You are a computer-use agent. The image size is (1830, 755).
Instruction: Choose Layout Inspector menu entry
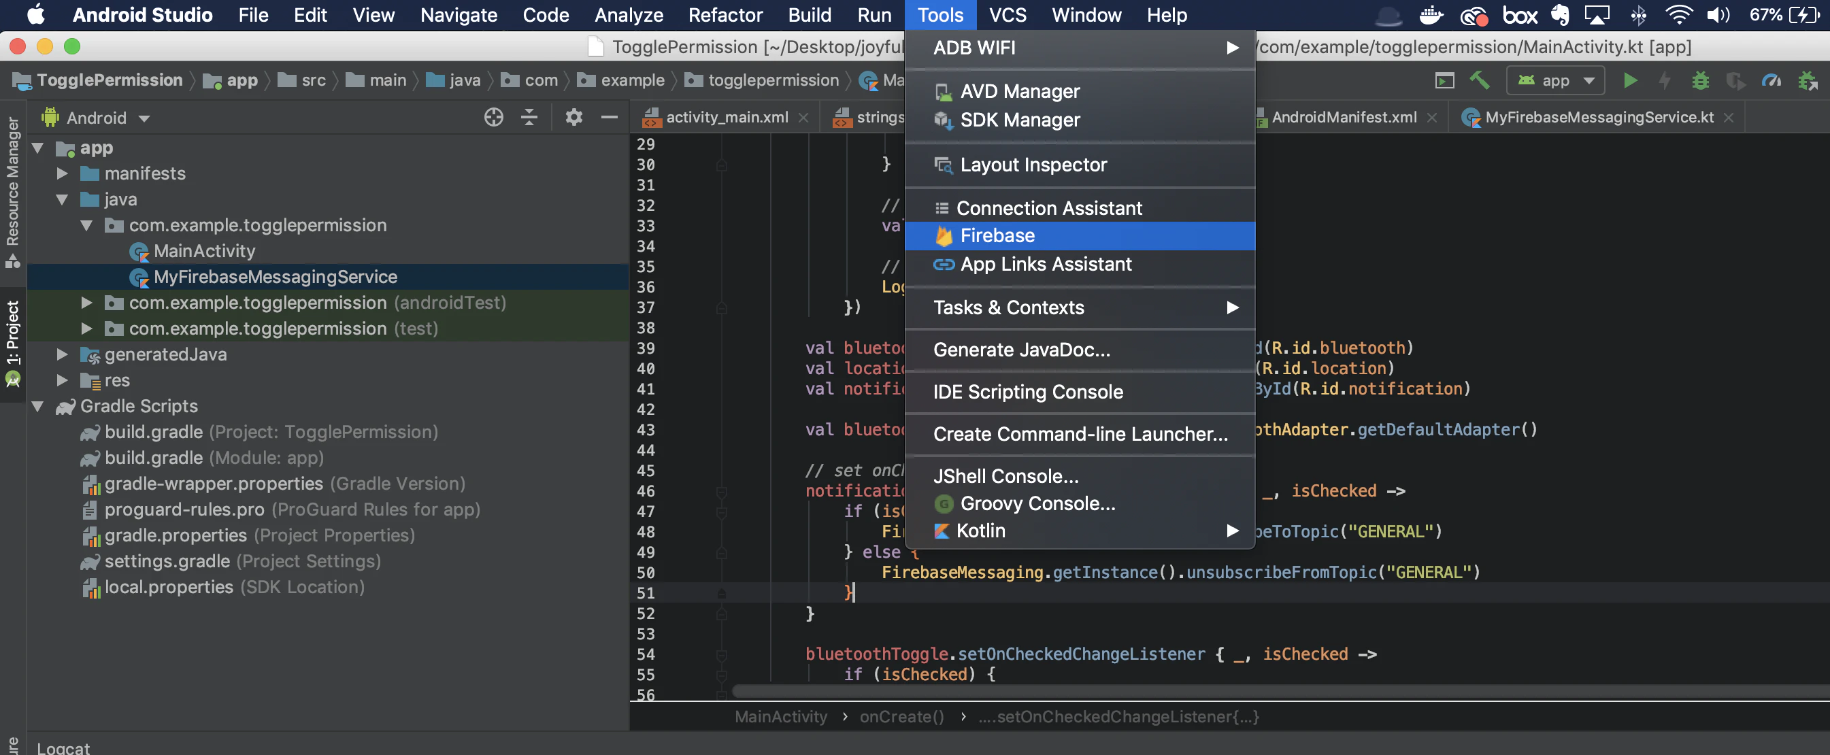(x=1080, y=165)
